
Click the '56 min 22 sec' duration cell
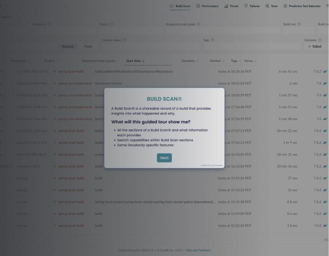pos(287,131)
